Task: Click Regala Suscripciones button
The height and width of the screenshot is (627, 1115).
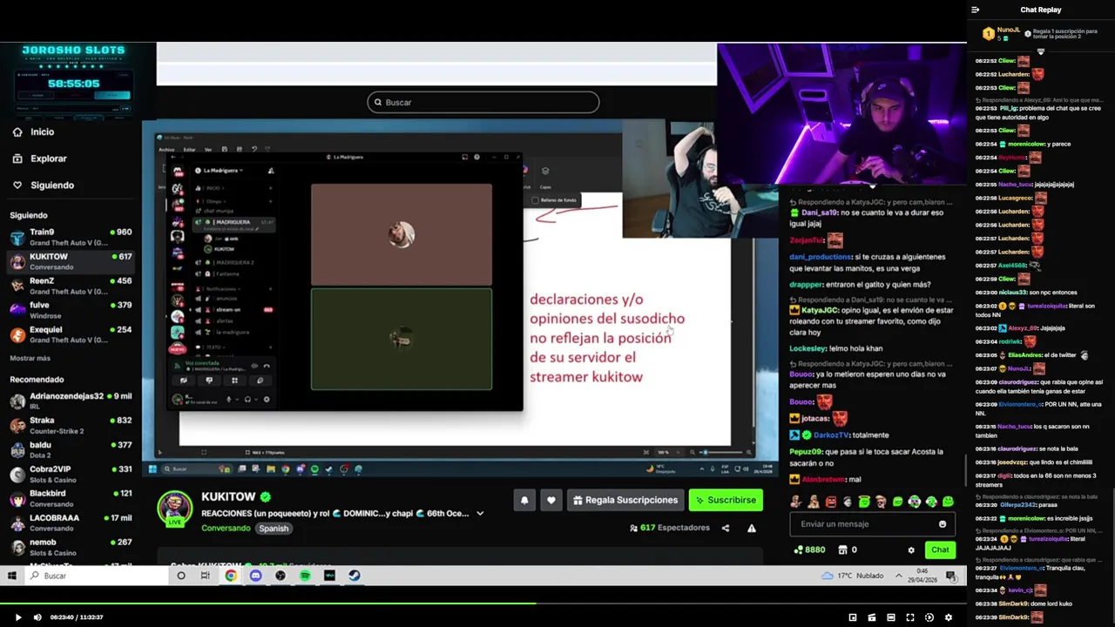Action: (625, 501)
